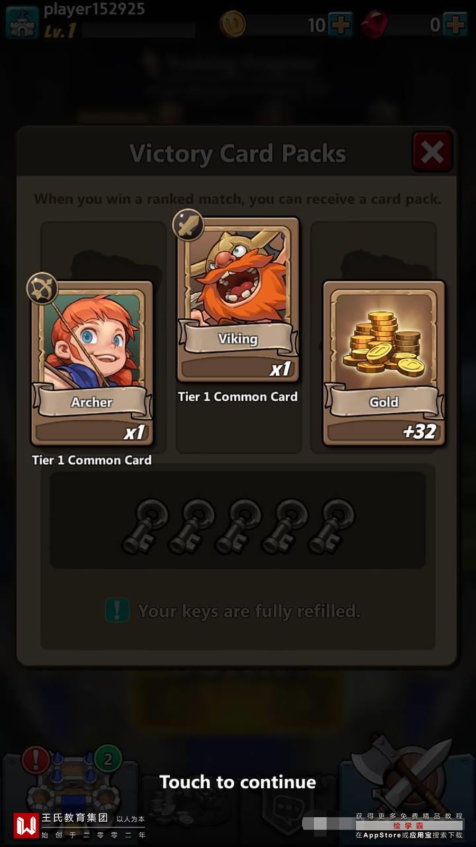Tap the Viking card
Screen dimensions: 476x847
click(x=238, y=300)
